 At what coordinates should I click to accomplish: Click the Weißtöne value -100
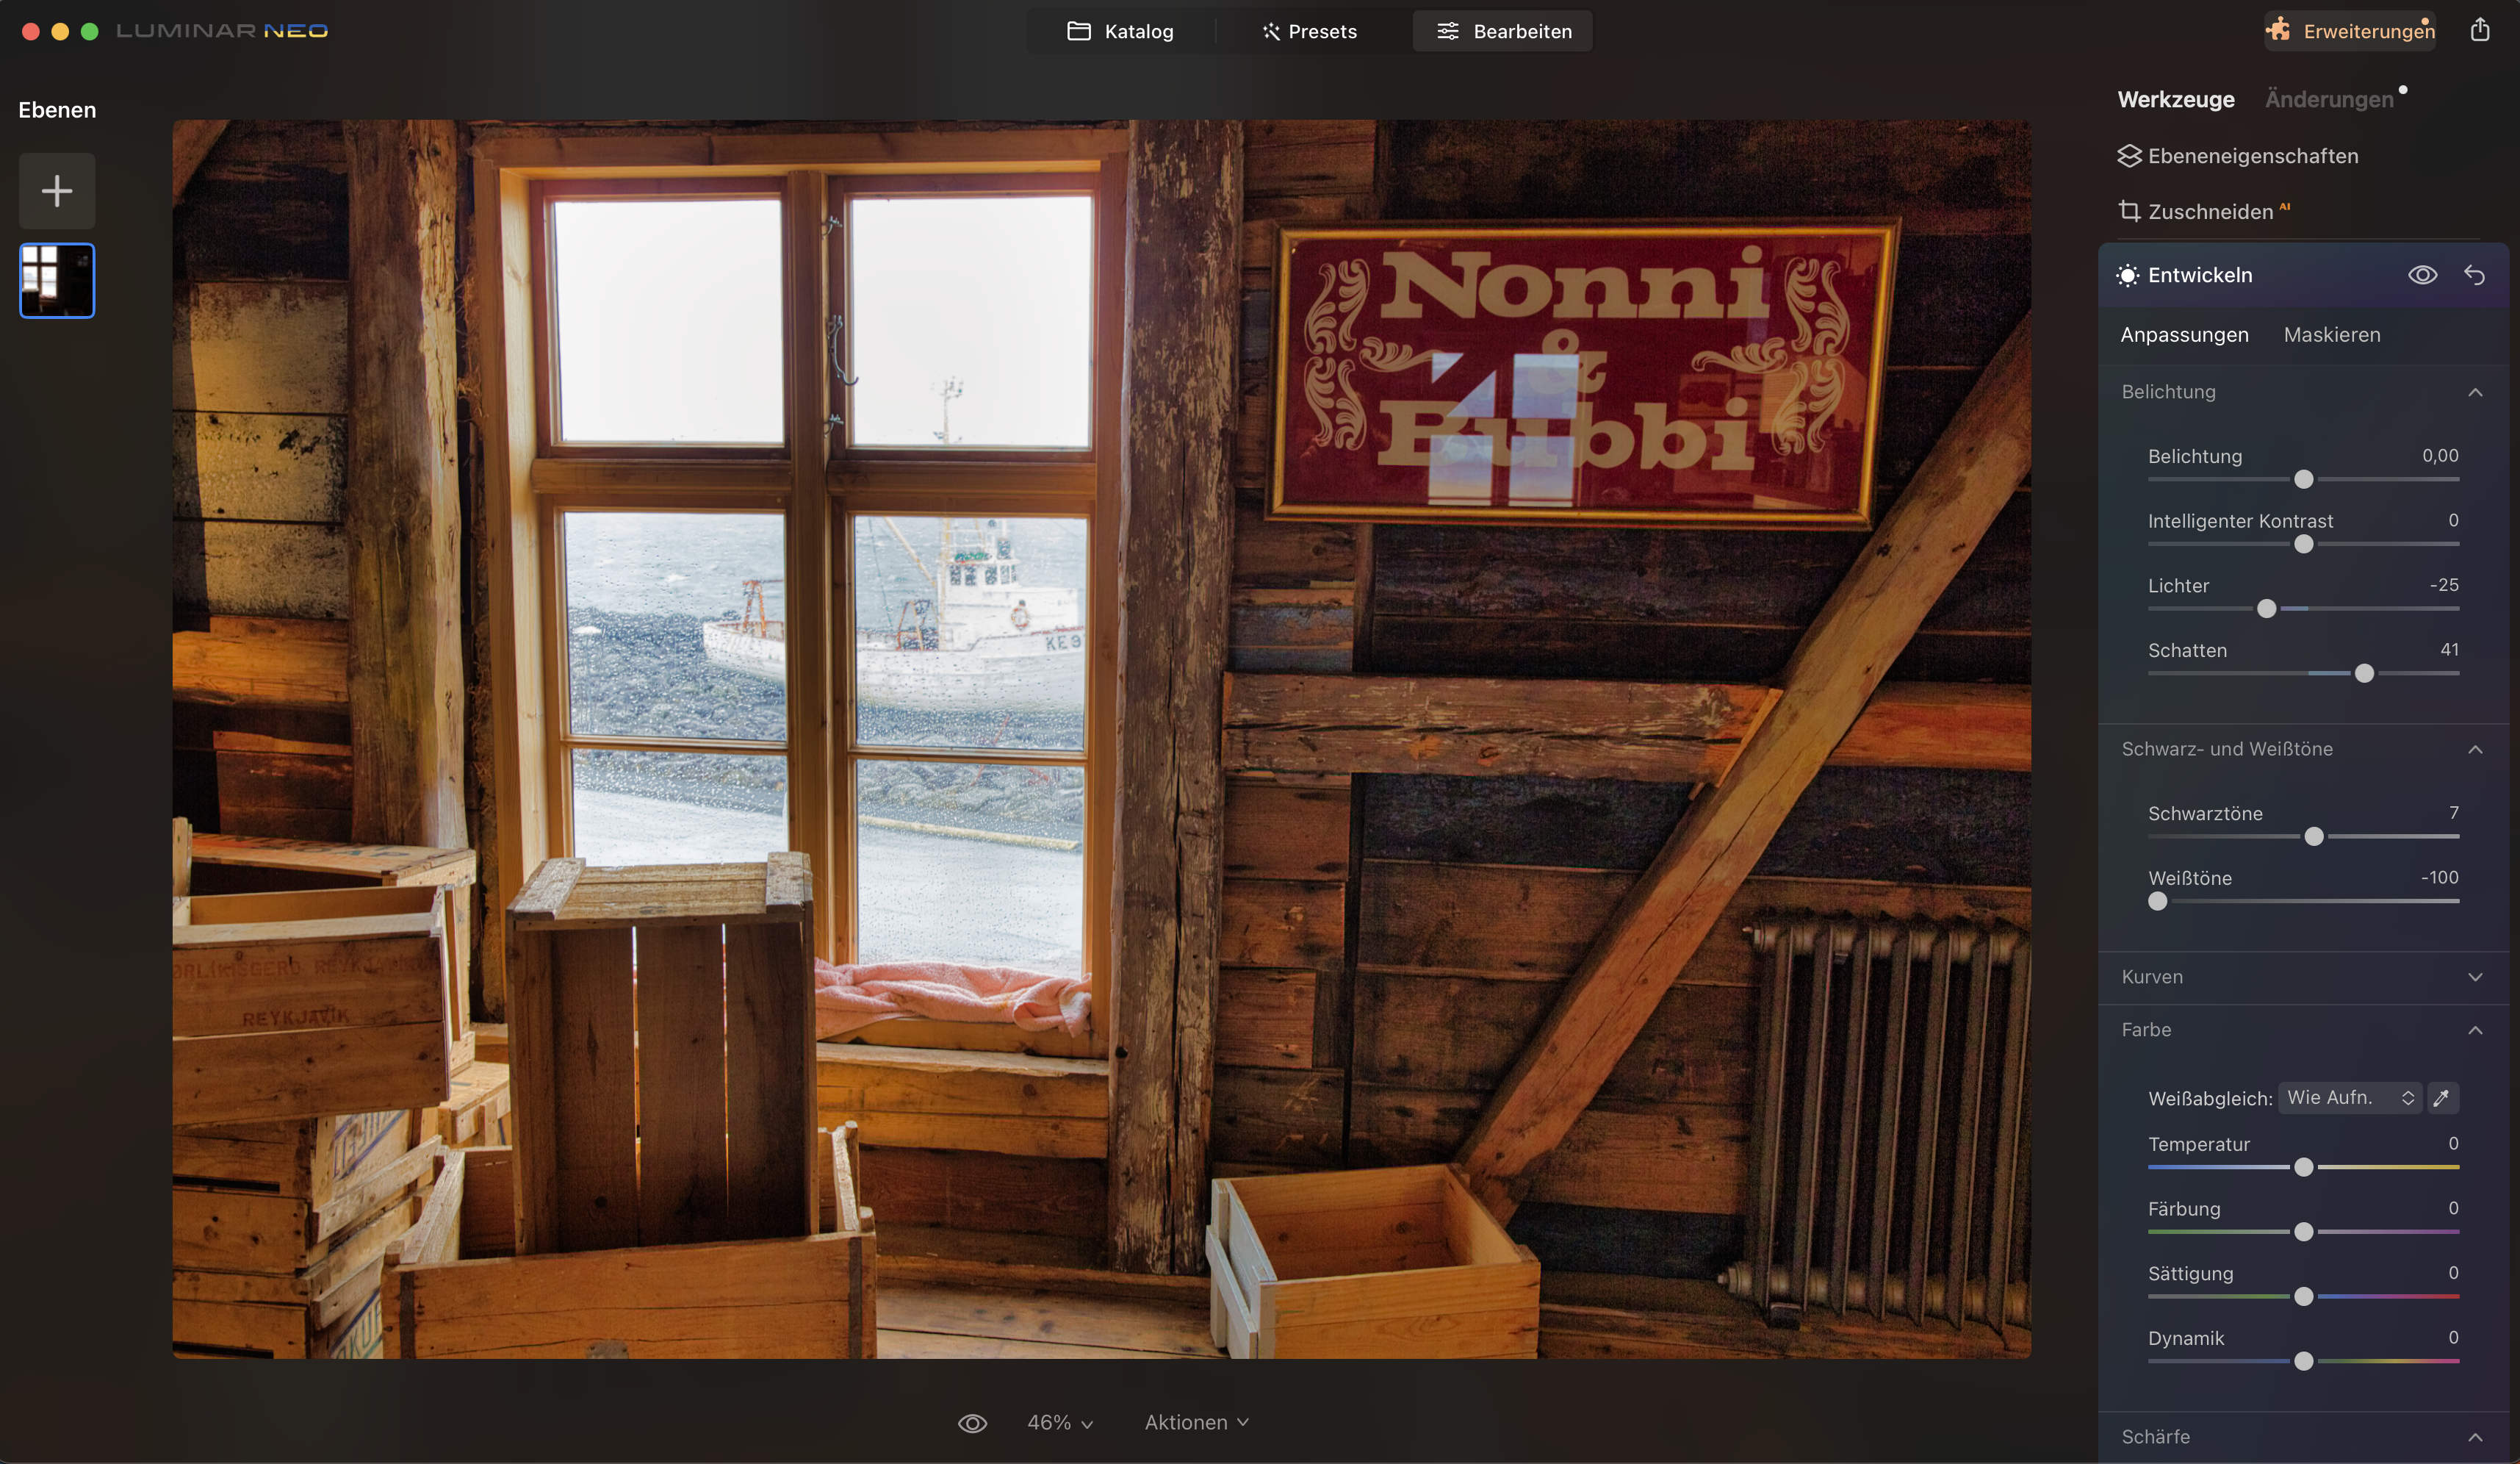coord(2439,877)
